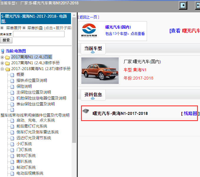Open 主保险丝位置及说明 in the tree
The width and height of the screenshot is (200, 177).
[34, 92]
